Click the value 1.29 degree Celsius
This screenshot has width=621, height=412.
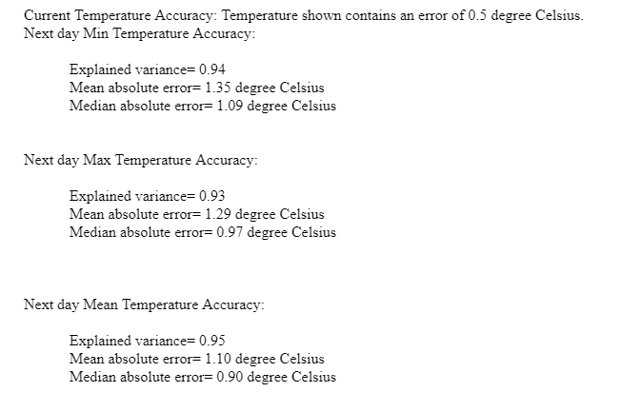[x=265, y=214]
